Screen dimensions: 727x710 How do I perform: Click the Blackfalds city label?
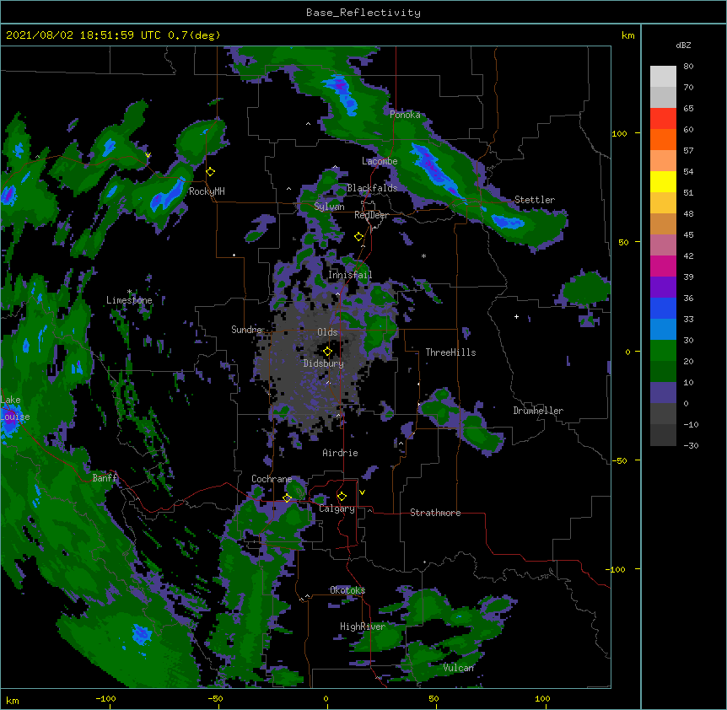point(372,188)
